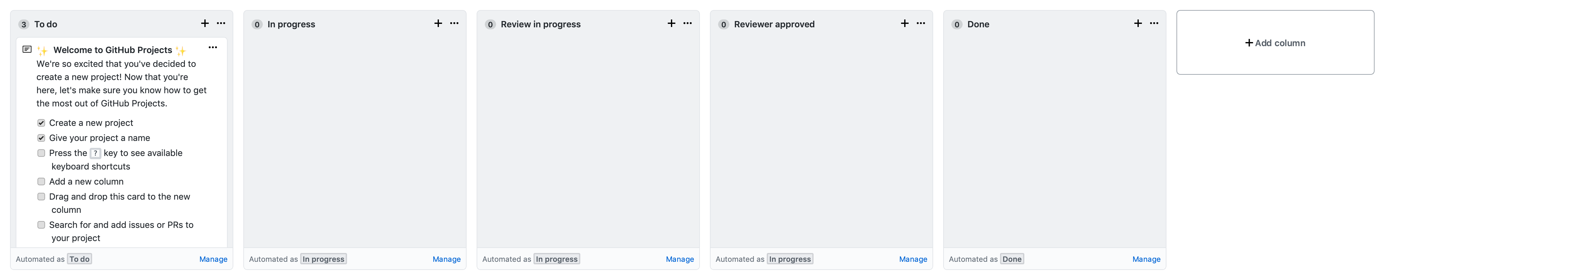Open the Done column three-dot menu

[x=1153, y=24]
